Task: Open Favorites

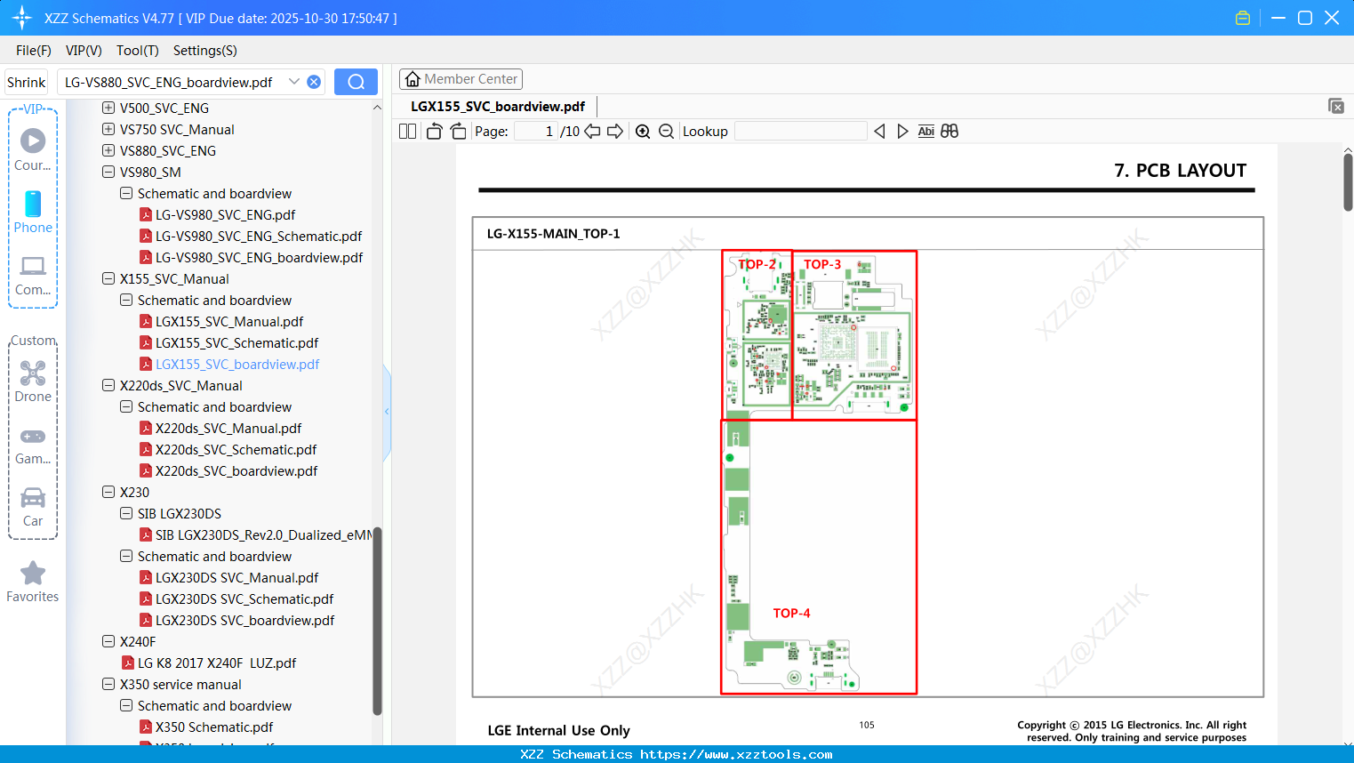Action: point(33,582)
